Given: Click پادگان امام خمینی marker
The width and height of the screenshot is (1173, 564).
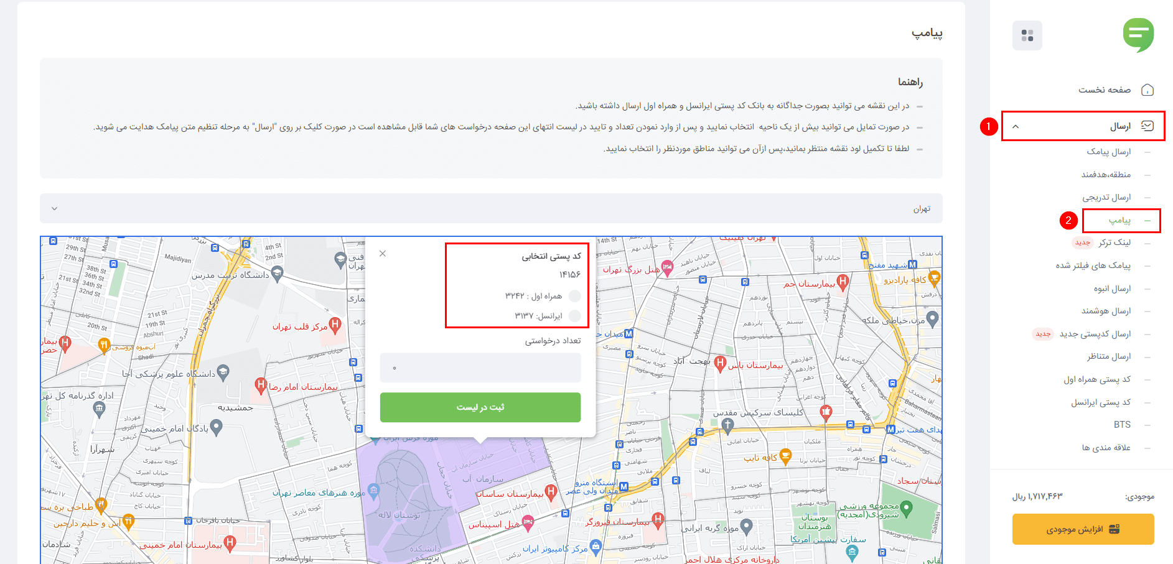Looking at the screenshot, I should tap(216, 427).
